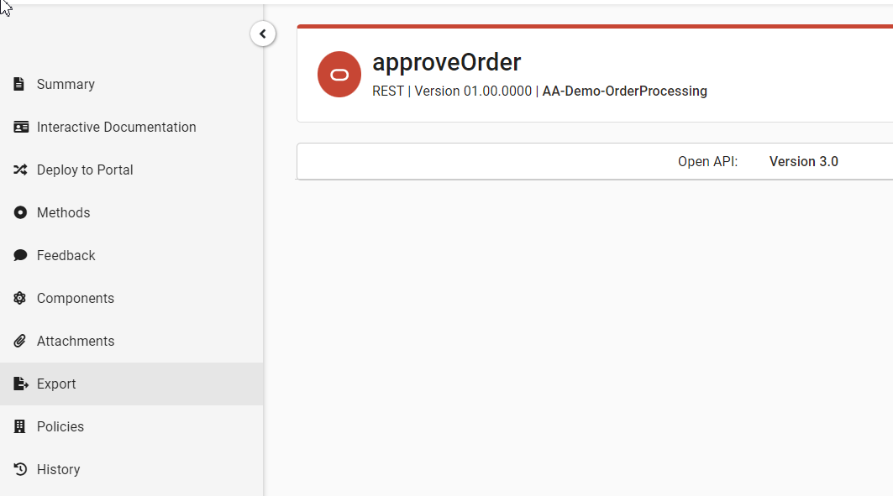The height and width of the screenshot is (496, 893).
Task: Click the Feedback speech bubble icon
Action: click(x=20, y=255)
